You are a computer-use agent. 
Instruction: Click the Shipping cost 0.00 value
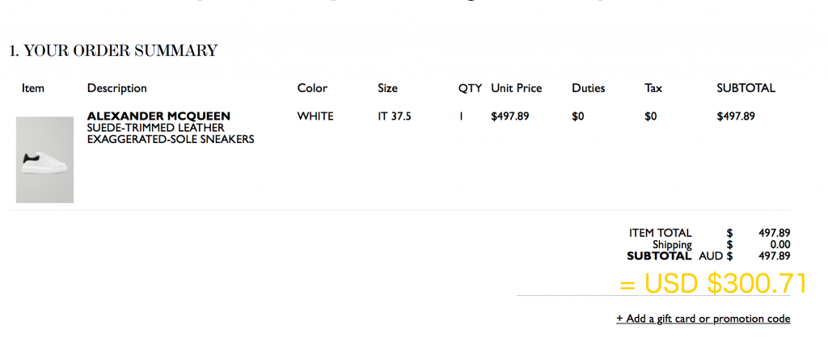click(780, 244)
